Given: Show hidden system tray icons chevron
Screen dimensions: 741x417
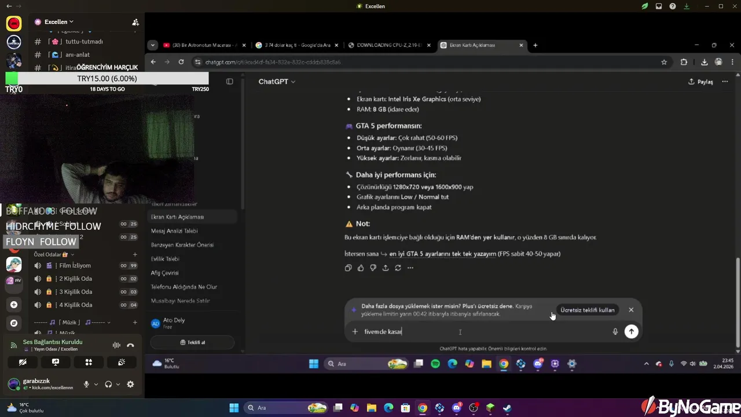Looking at the screenshot, I should pos(646,364).
